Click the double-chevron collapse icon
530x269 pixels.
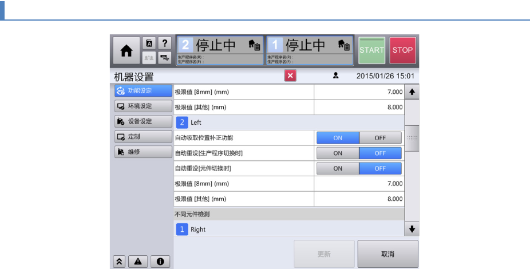[x=119, y=261]
